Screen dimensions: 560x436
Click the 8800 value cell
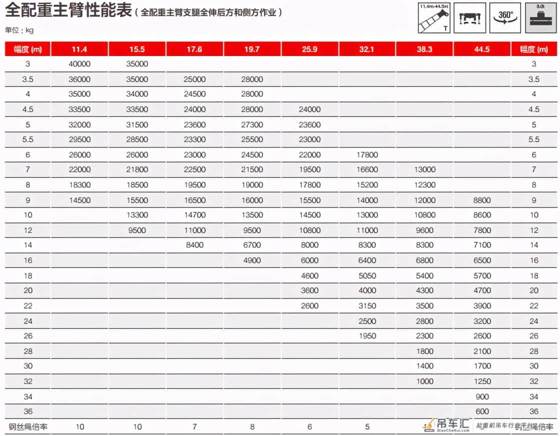pos(482,200)
